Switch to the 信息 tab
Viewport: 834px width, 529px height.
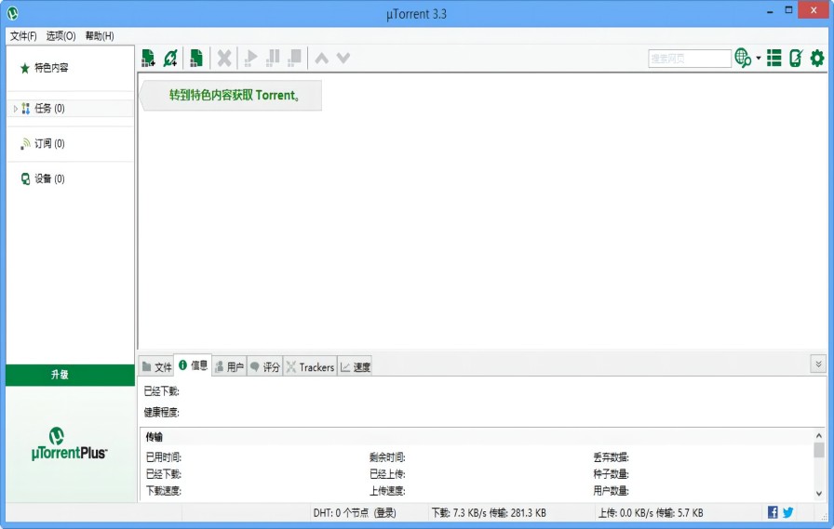click(193, 364)
